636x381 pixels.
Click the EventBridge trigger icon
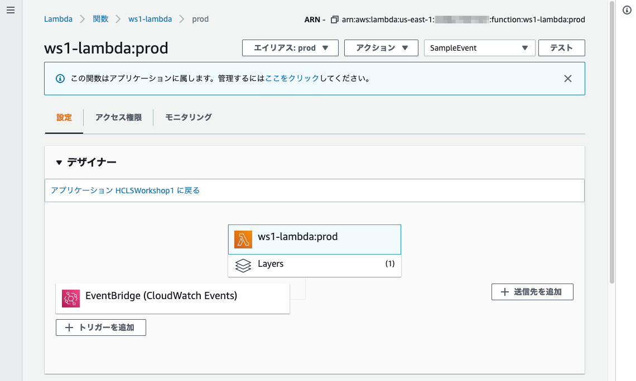coord(71,299)
